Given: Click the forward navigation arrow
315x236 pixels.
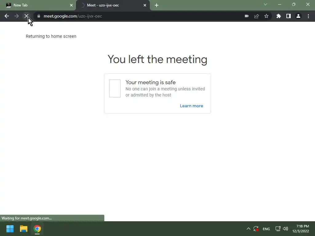Looking at the screenshot, I should click(x=17, y=16).
